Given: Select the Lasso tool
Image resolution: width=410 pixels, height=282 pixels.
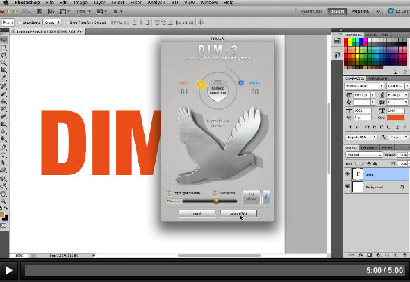Looking at the screenshot, I should pos(3,55).
